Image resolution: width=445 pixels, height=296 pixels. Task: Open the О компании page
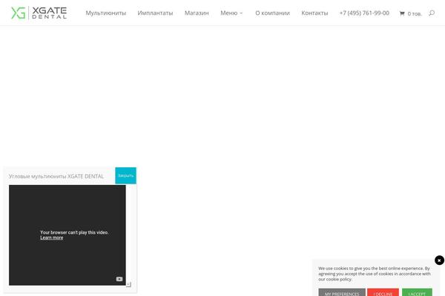[x=272, y=13]
